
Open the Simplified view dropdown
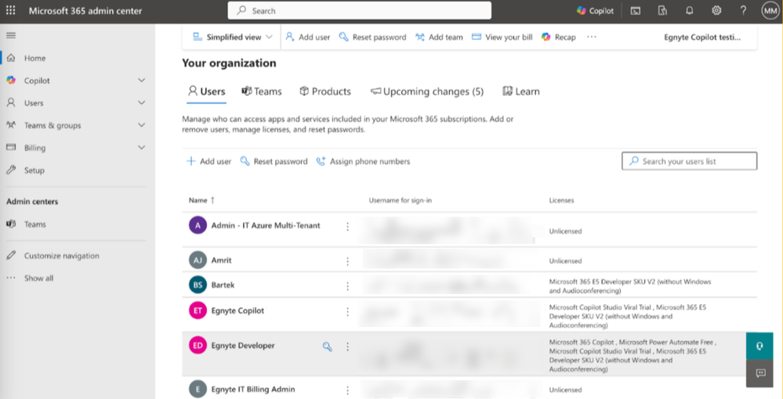(x=233, y=37)
